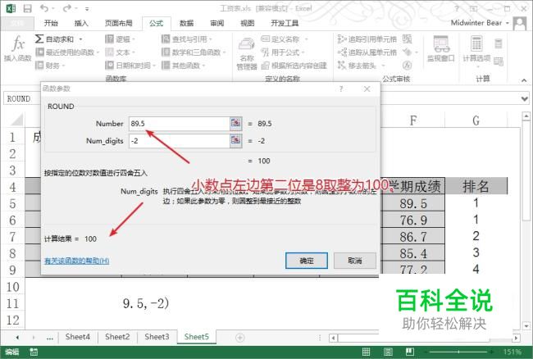Screen dimensions: 533x359
Task: Click the zoom in plus button
Action: click(x=492, y=352)
